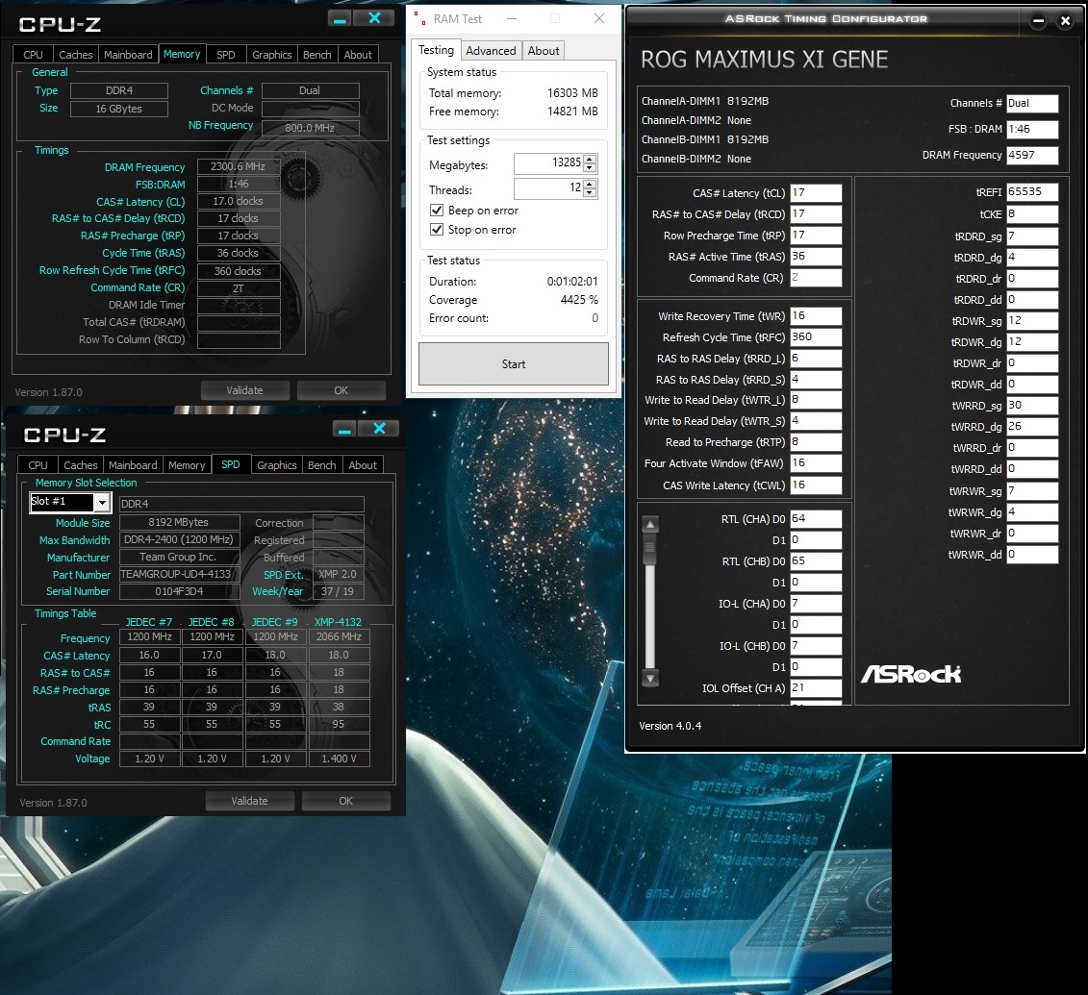
Task: Open Bench tab in upper CPU-Z window
Action: [317, 55]
